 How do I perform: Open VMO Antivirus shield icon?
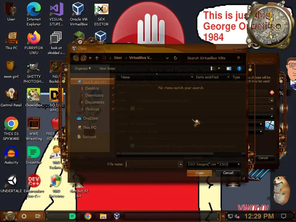56,186
